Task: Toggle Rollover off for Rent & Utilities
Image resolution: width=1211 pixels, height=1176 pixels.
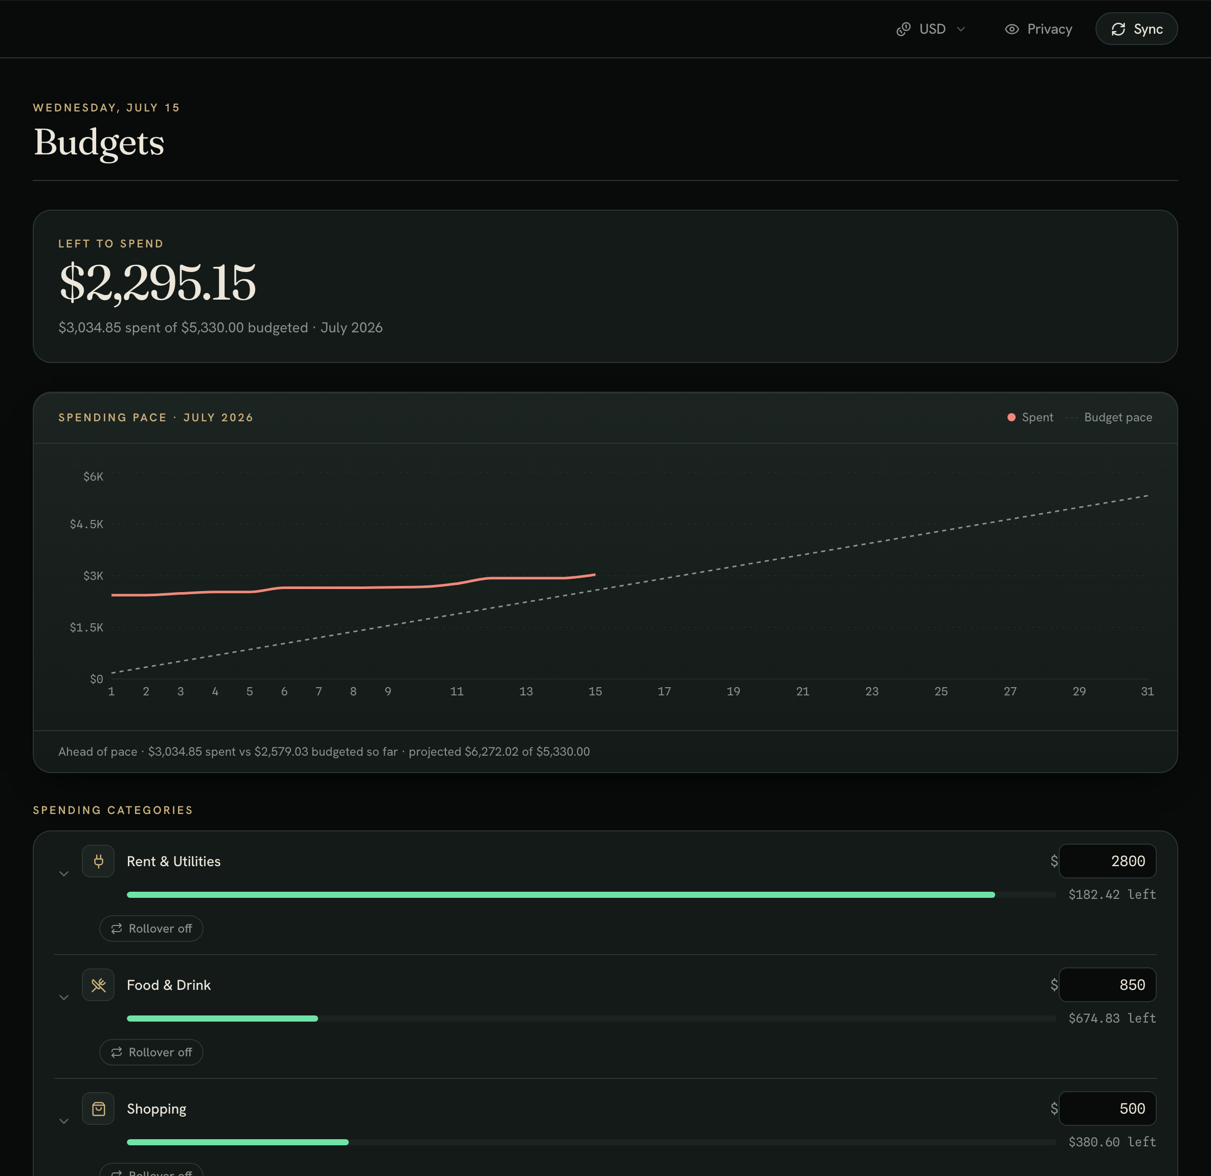Action: click(151, 929)
